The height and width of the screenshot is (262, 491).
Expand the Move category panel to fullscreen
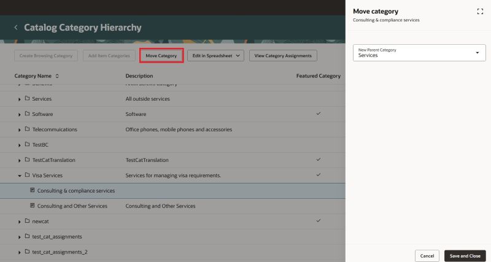tap(480, 12)
